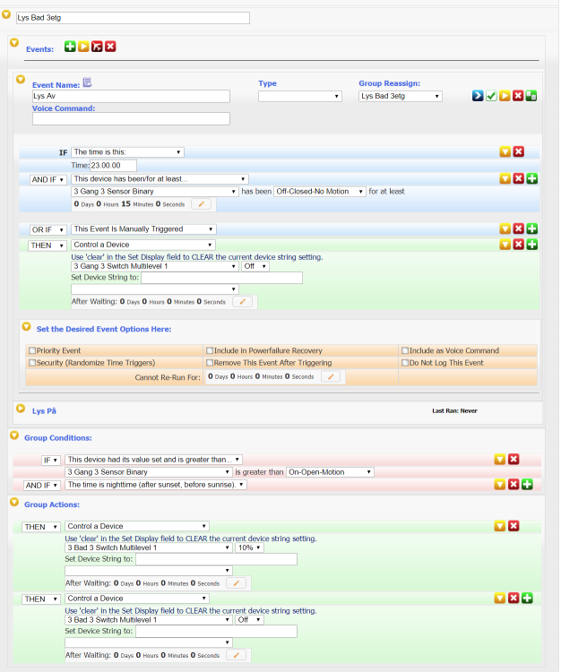561x672 pixels.
Task: Click pencil edit icon for Cannot Re-Run For
Action: coord(332,377)
